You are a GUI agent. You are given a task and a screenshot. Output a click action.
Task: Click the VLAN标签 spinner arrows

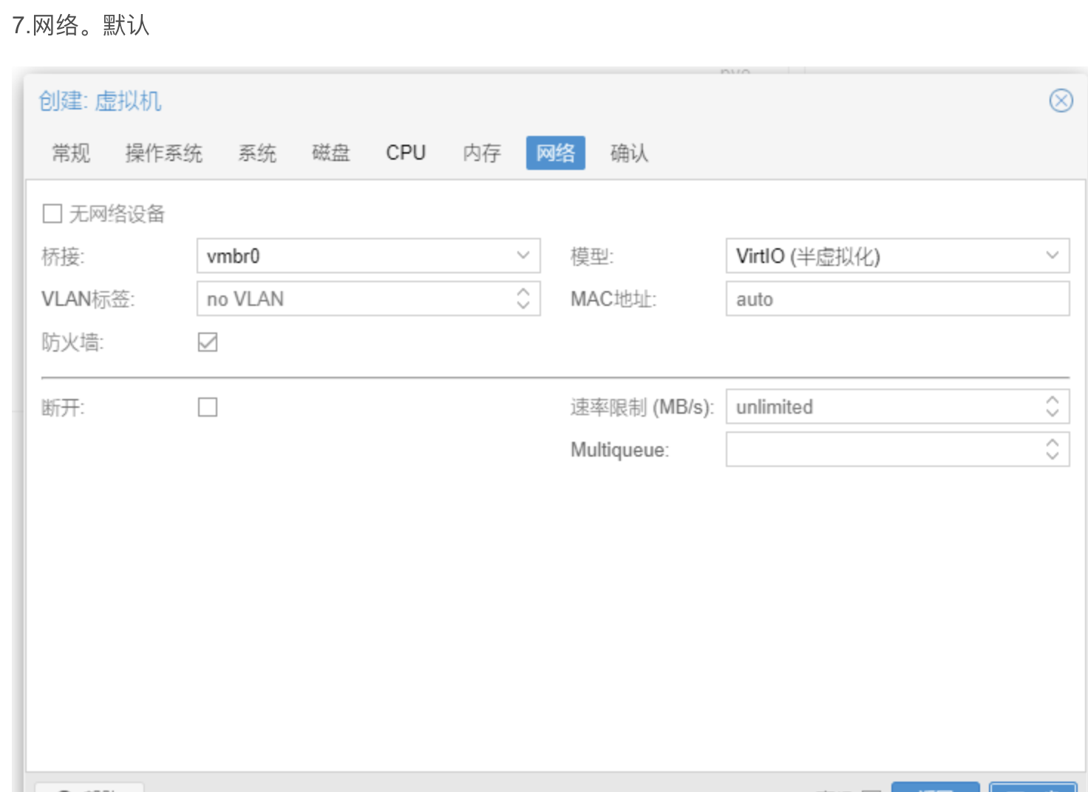click(x=523, y=298)
